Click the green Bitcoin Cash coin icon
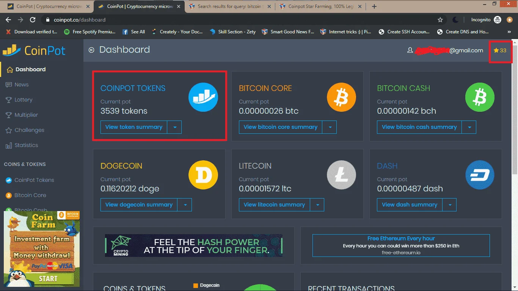Image resolution: width=518 pixels, height=291 pixels. tap(480, 97)
